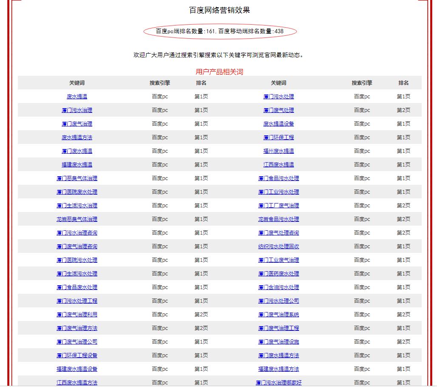Open the 江西废水提温 link
The height and width of the screenshot is (387, 437).
point(278,165)
